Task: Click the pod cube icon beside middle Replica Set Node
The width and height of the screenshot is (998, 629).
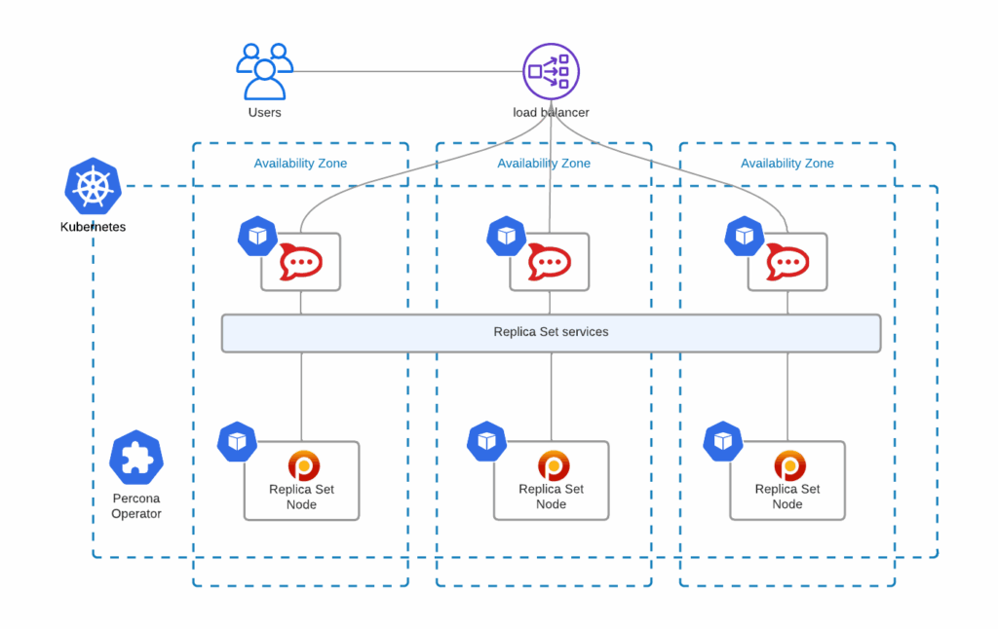Action: click(486, 442)
